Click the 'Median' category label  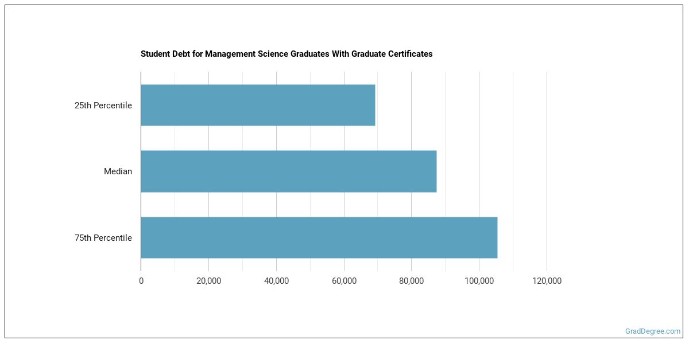118,171
